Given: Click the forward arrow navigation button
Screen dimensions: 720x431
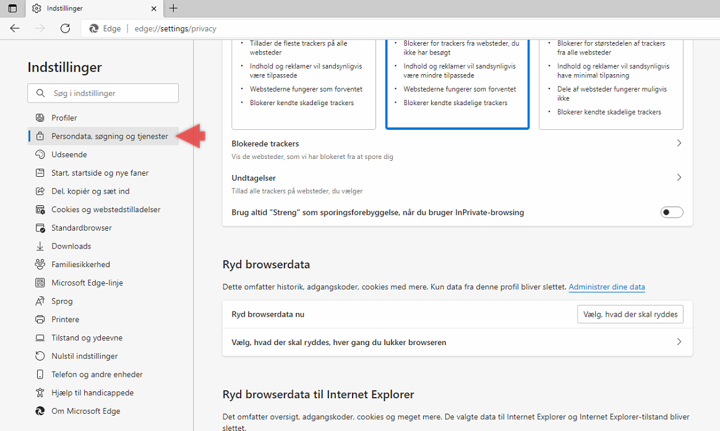Looking at the screenshot, I should [40, 28].
